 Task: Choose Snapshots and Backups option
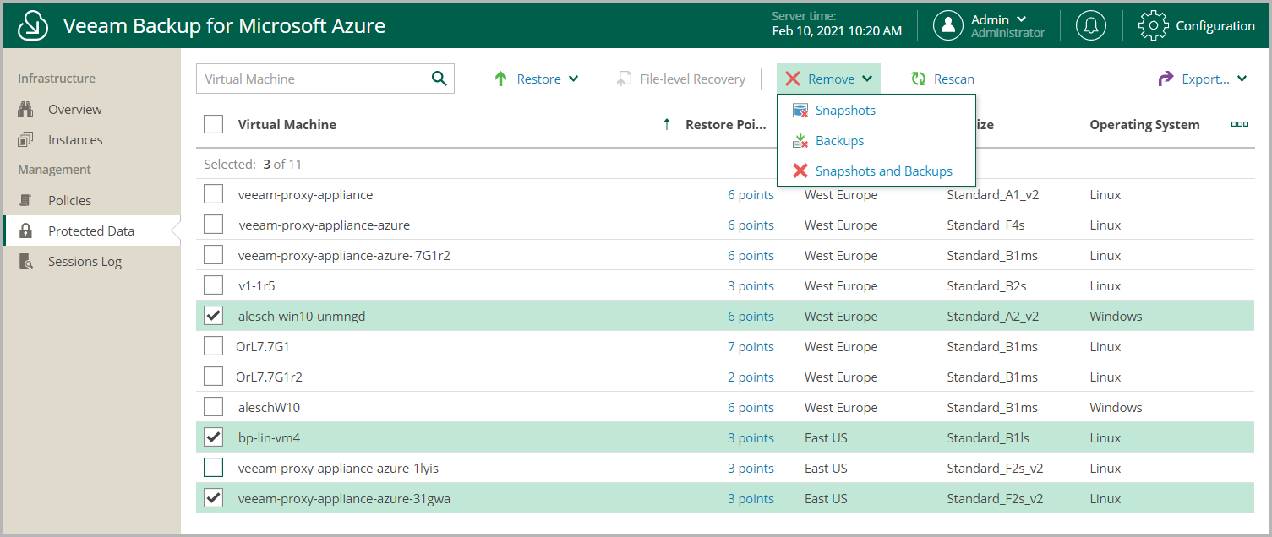pos(876,171)
